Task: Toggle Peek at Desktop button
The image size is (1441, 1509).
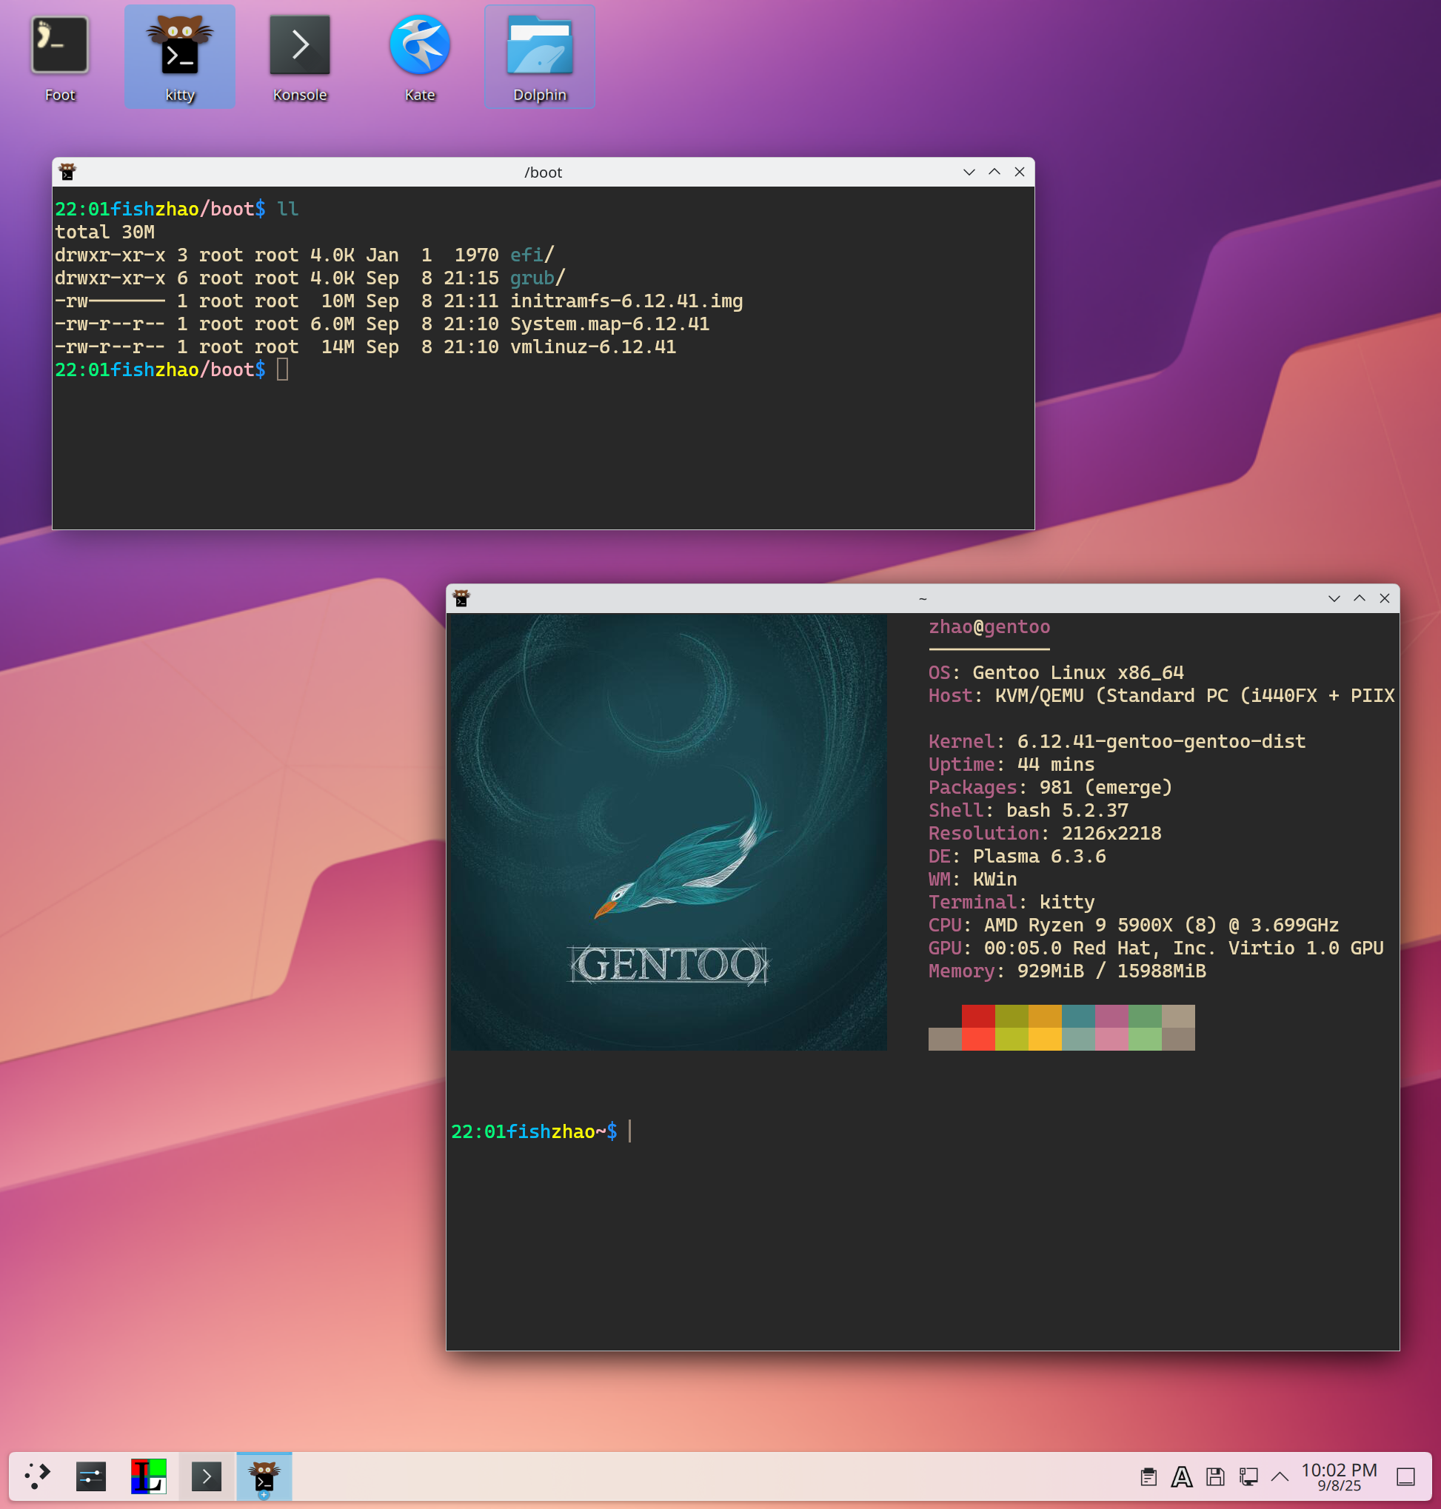Action: 1405,1476
